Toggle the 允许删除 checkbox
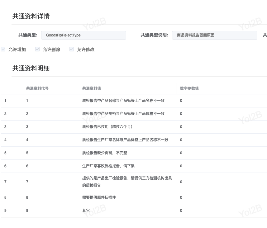This screenshot has height=228, width=267. (37, 49)
